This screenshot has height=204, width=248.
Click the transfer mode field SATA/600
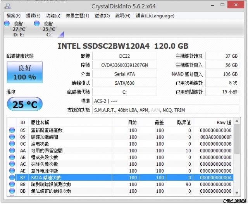point(124,83)
